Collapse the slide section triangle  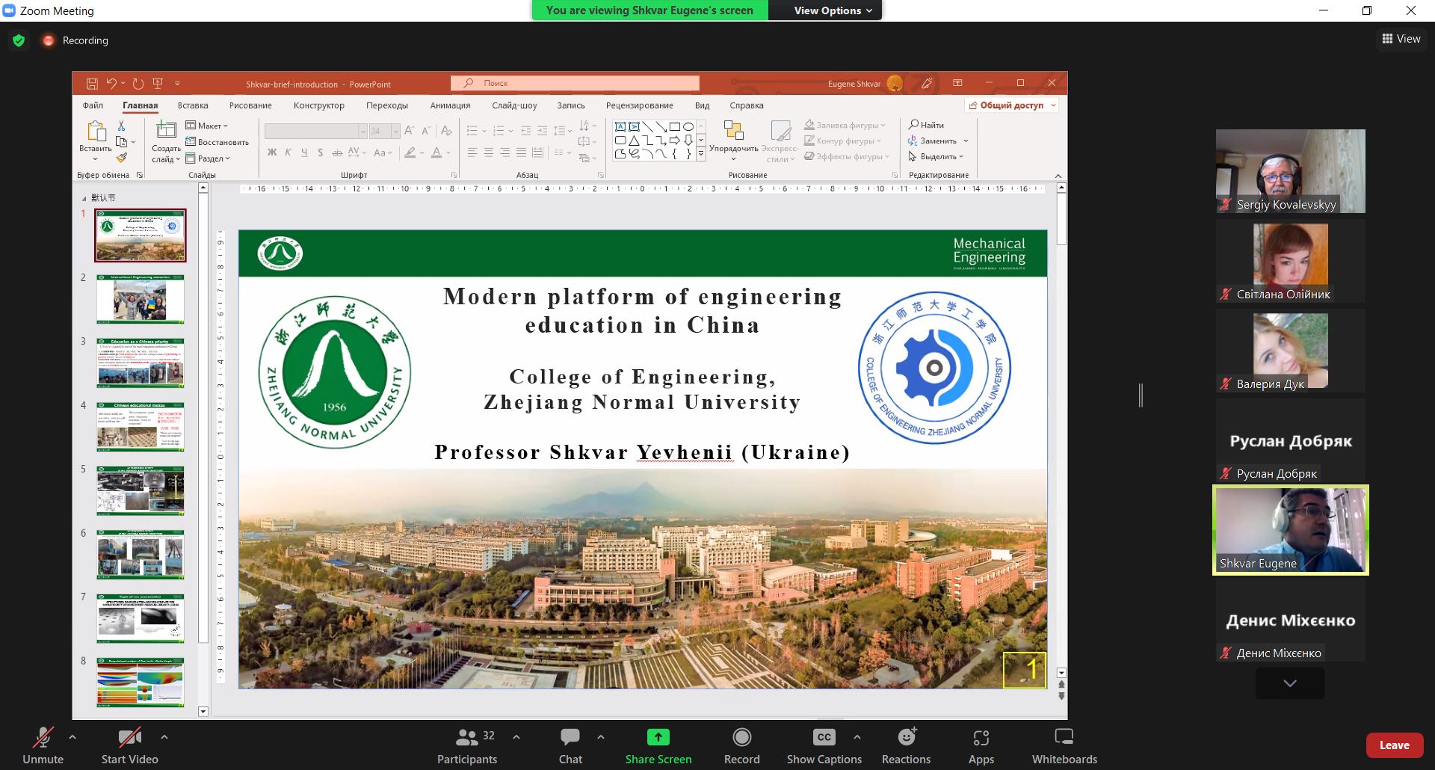84,198
